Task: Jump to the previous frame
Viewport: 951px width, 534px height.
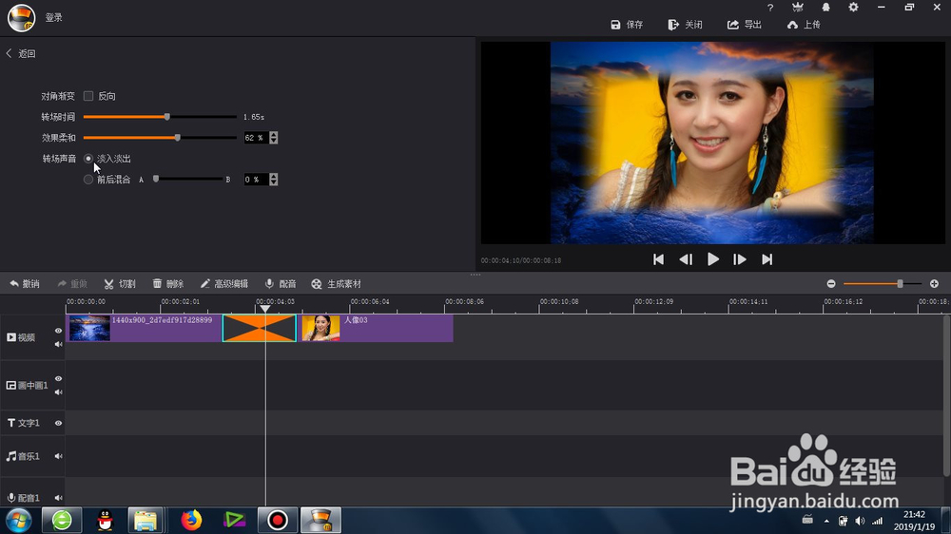Action: [686, 259]
